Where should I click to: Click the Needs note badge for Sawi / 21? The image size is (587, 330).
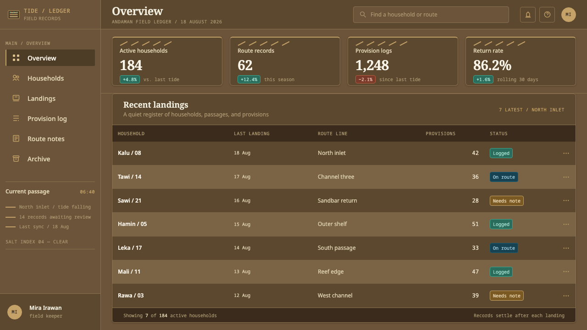[x=507, y=201]
